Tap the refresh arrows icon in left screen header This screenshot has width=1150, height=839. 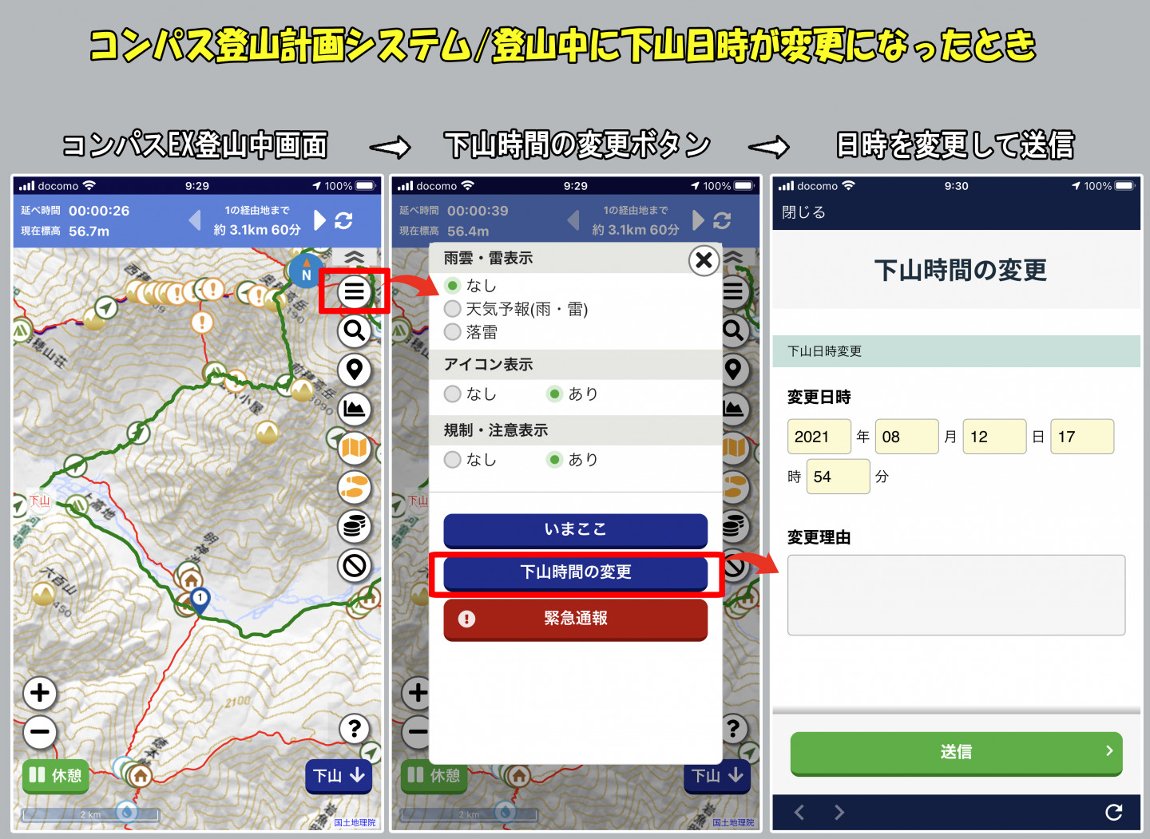pos(343,220)
